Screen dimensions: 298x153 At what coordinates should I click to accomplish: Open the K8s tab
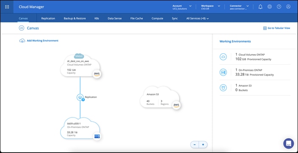(x=97, y=19)
